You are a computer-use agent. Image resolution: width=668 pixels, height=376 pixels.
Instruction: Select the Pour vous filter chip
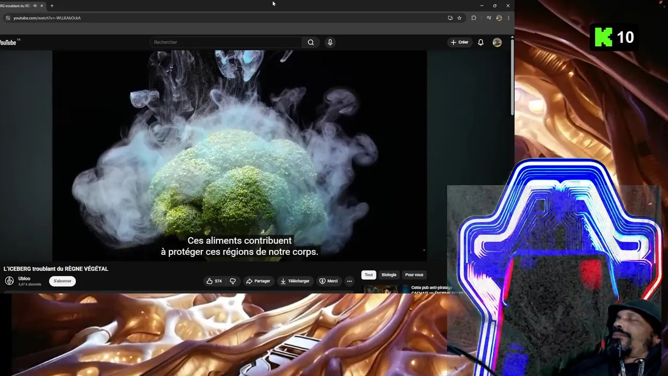click(414, 275)
